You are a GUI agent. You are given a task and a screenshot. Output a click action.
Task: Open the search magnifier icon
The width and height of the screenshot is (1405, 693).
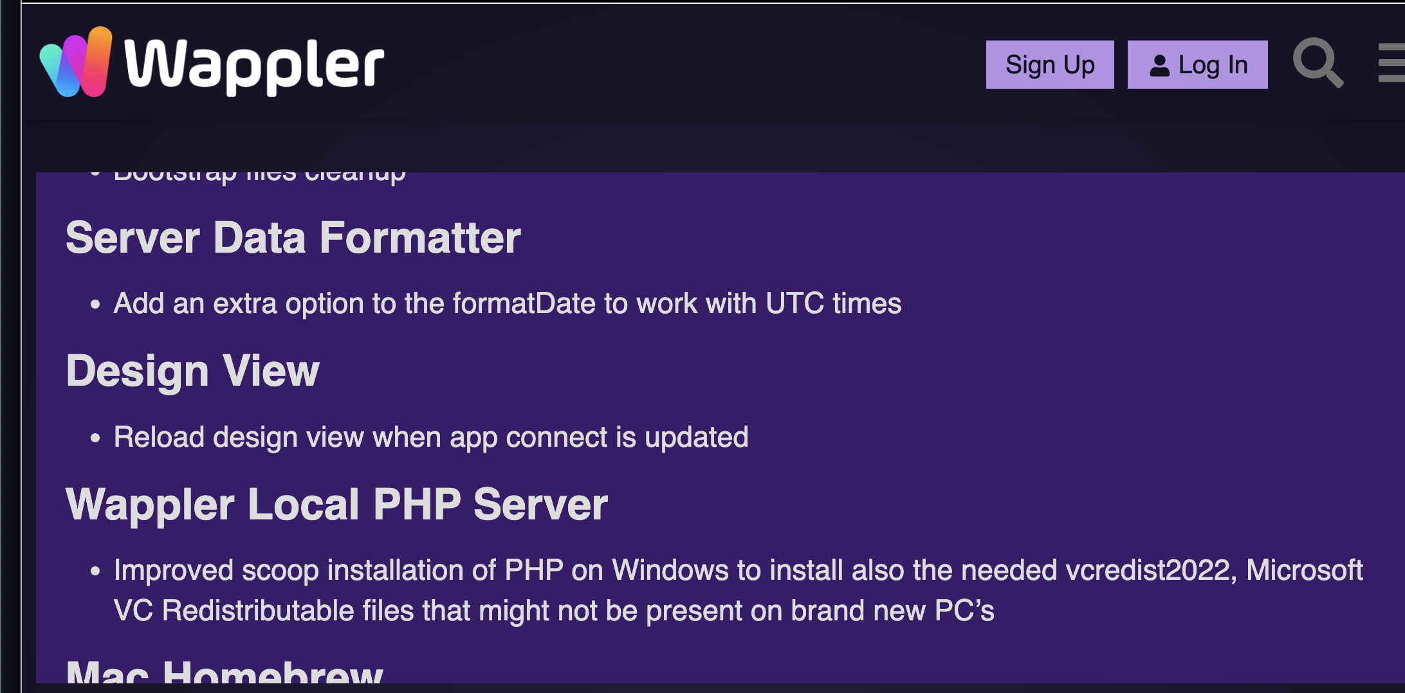(x=1318, y=62)
